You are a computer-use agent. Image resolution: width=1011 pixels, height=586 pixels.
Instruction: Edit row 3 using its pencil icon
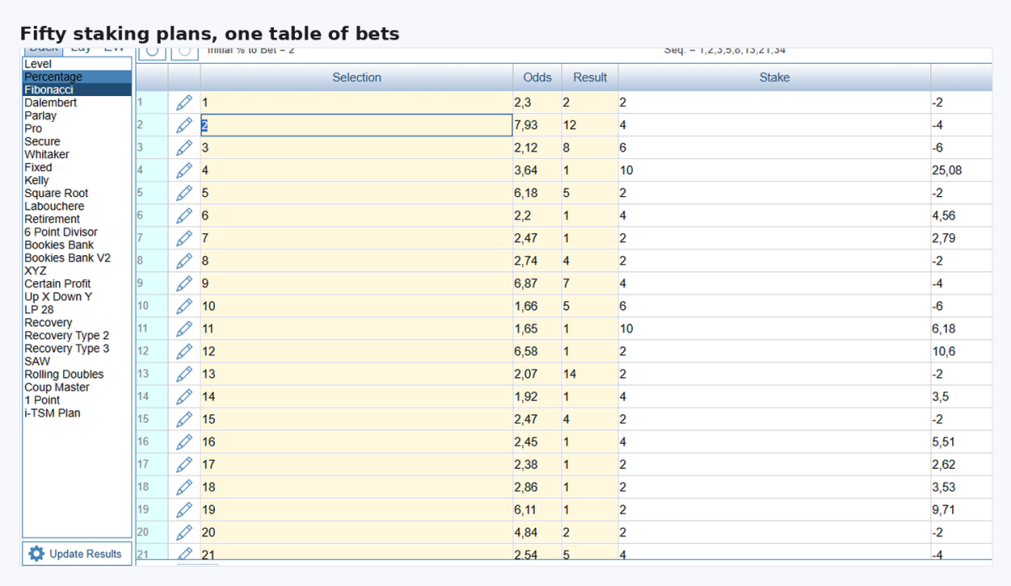[x=185, y=148]
